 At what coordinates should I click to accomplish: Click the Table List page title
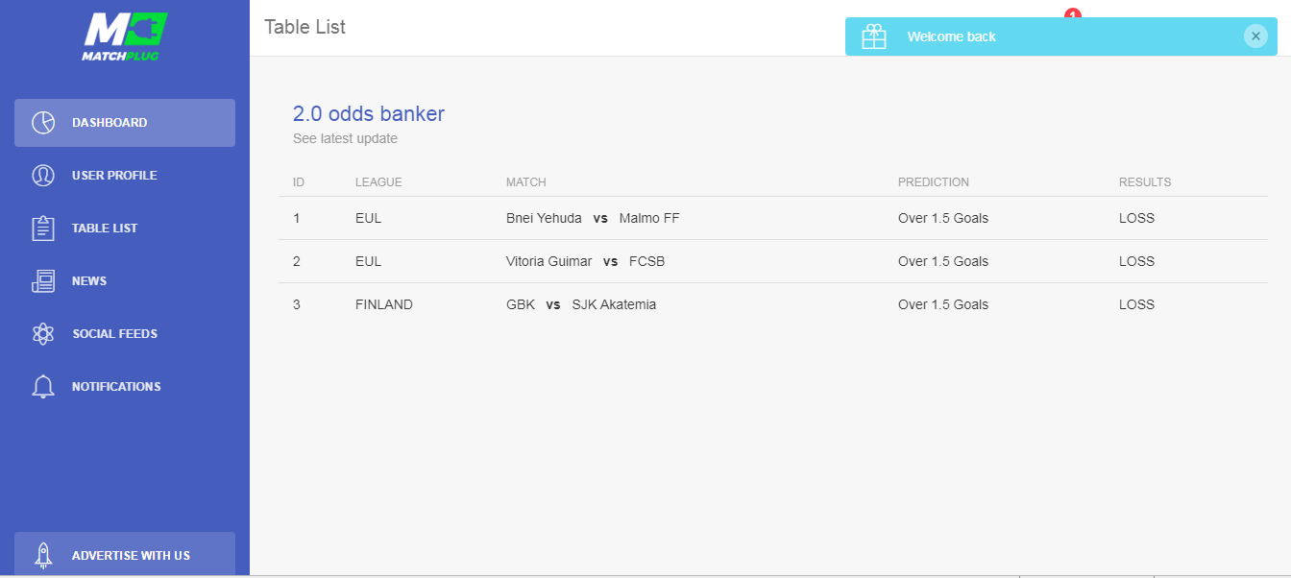304,27
